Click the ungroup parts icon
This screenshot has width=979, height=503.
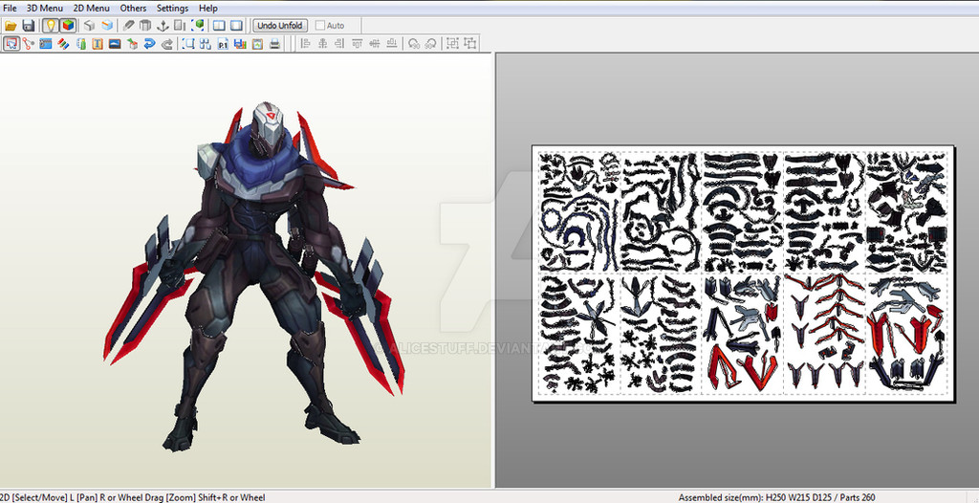coord(469,44)
